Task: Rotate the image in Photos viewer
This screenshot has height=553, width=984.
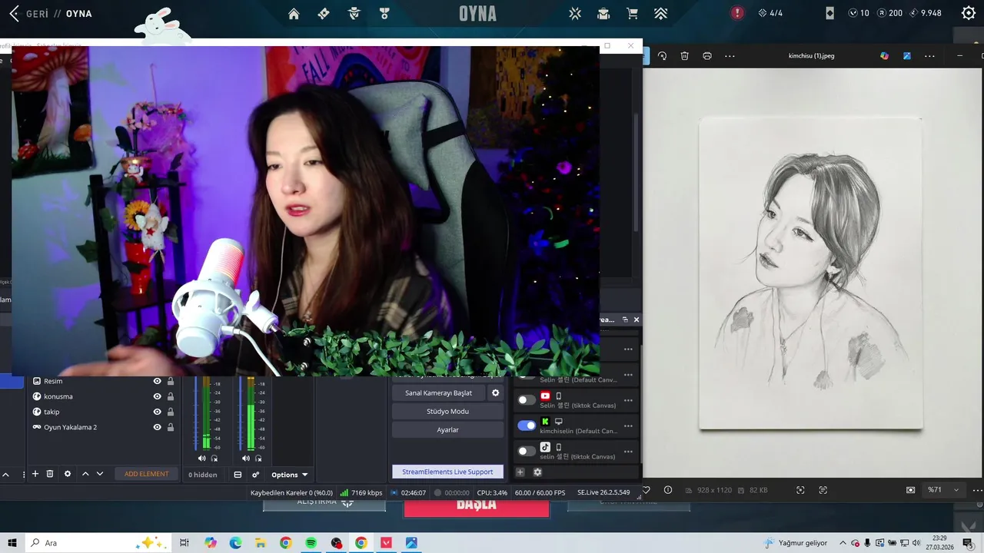Action: coord(662,56)
